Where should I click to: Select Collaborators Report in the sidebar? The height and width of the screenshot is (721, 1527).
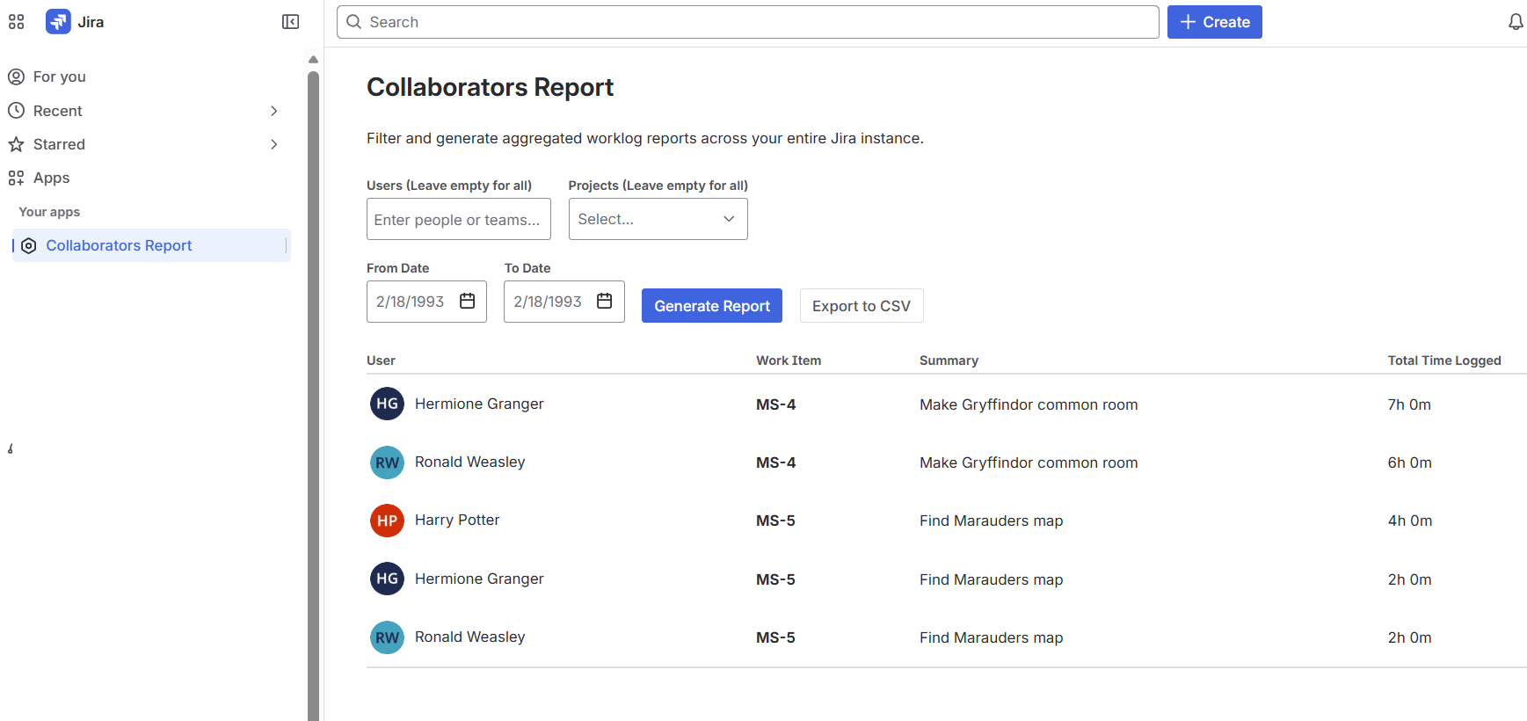pos(119,245)
